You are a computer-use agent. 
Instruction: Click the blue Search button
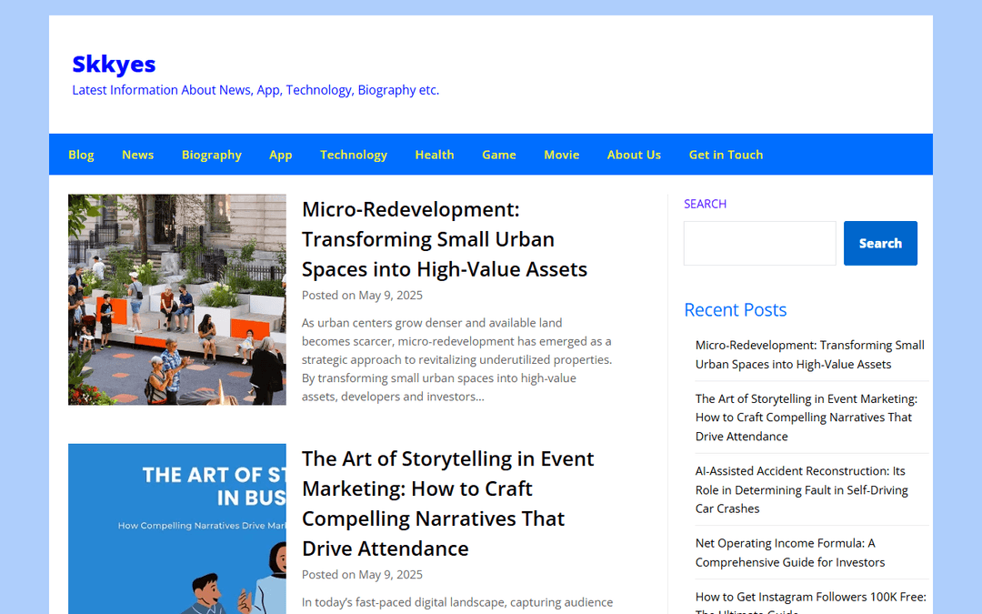[x=880, y=243]
